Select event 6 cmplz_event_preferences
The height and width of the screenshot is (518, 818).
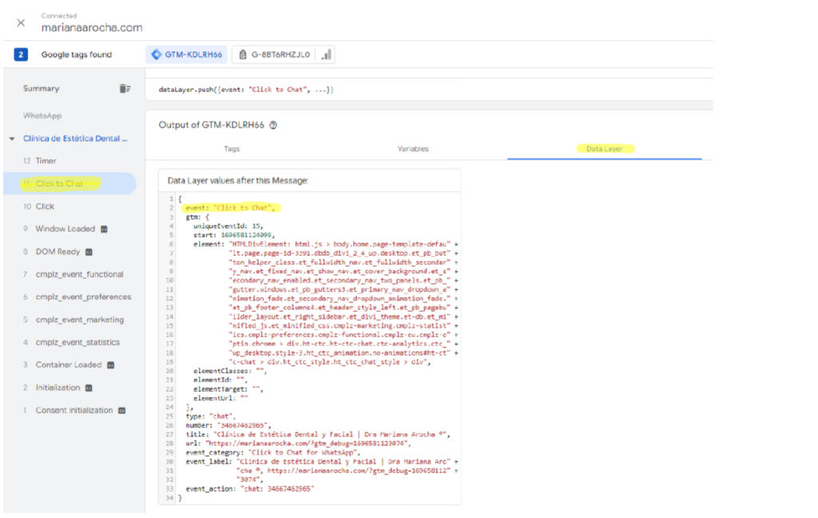coord(69,297)
